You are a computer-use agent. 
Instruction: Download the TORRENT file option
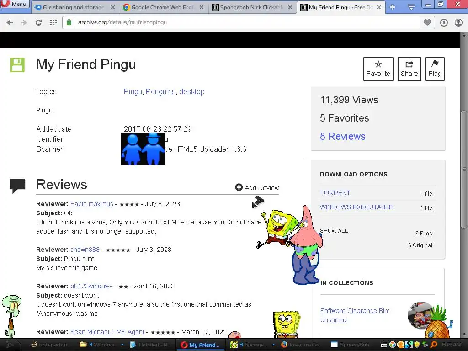click(335, 193)
